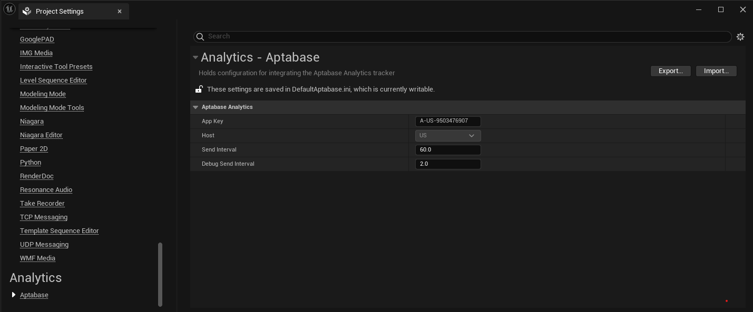The image size is (753, 312).
Task: Click the Export... button
Action: (x=671, y=71)
